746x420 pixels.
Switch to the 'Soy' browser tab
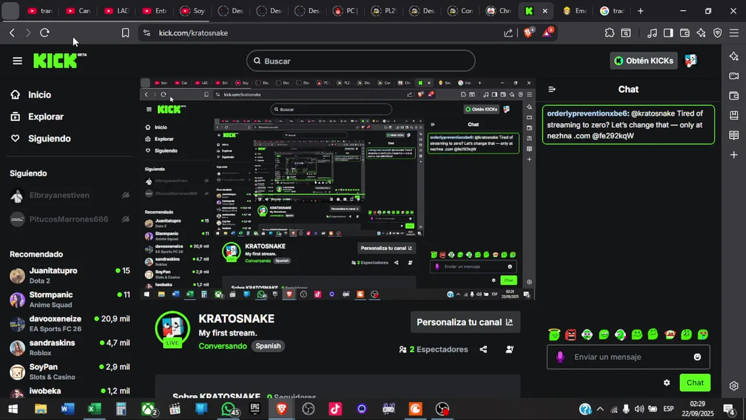[193, 11]
